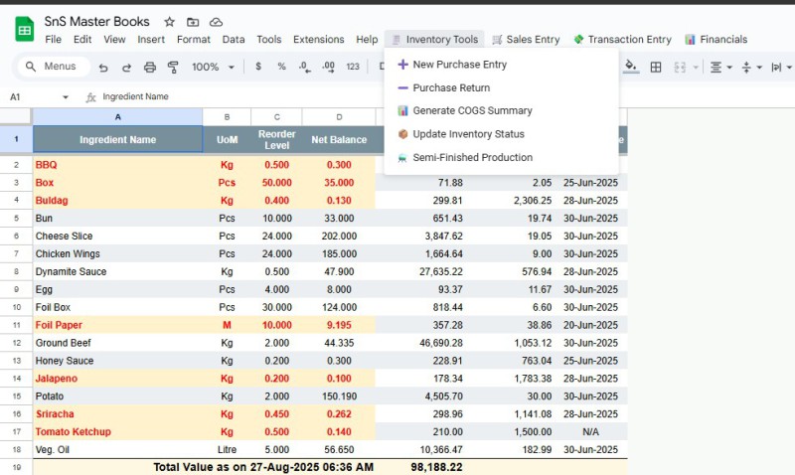Check the cloud document status icon

pyautogui.click(x=216, y=22)
